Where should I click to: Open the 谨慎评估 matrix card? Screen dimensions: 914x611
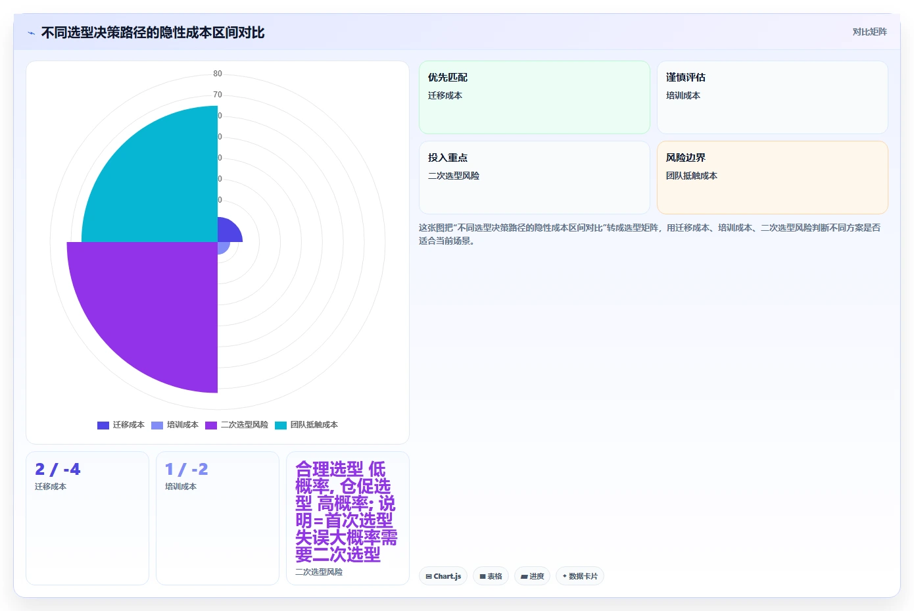coord(773,97)
